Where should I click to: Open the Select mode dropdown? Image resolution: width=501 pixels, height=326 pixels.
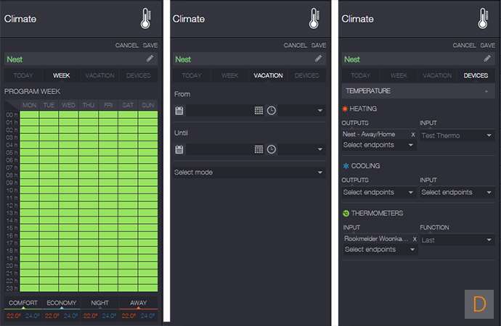(249, 172)
